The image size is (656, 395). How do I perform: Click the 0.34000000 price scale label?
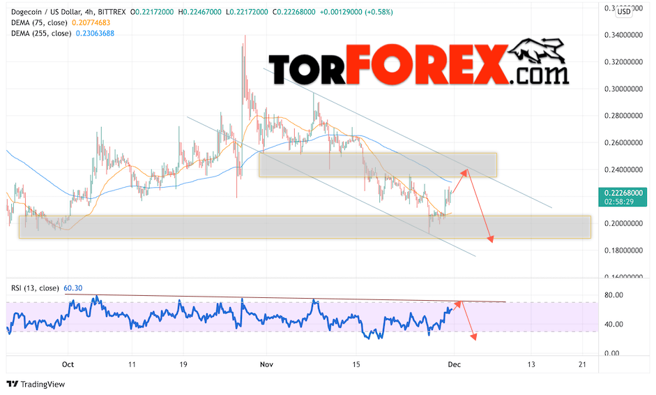click(623, 35)
